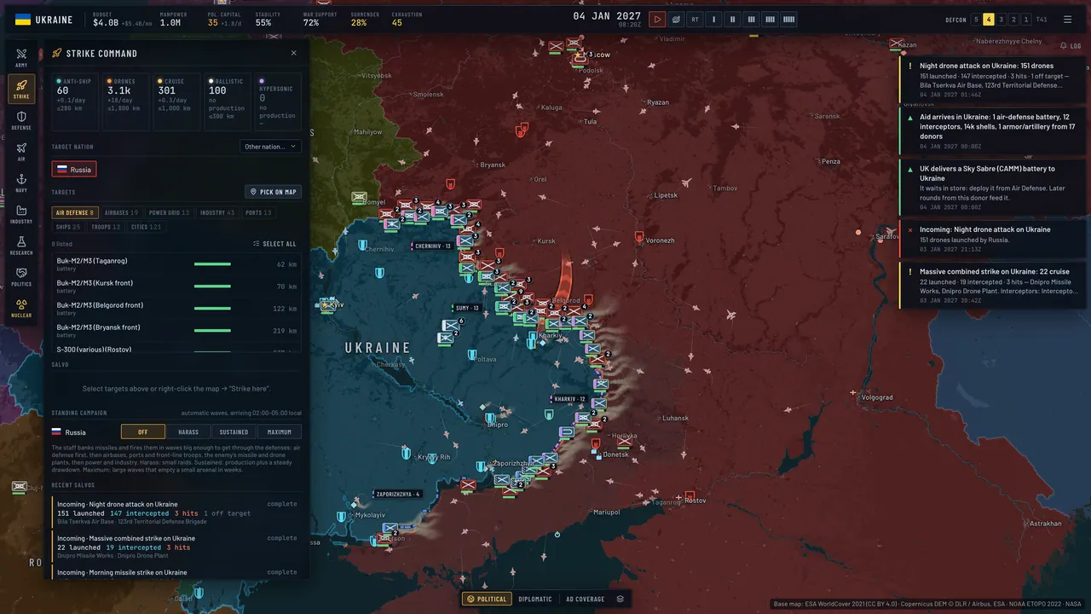1091x614 pixels.
Task: Switch map mode to AD Coverage
Action: coord(585,599)
